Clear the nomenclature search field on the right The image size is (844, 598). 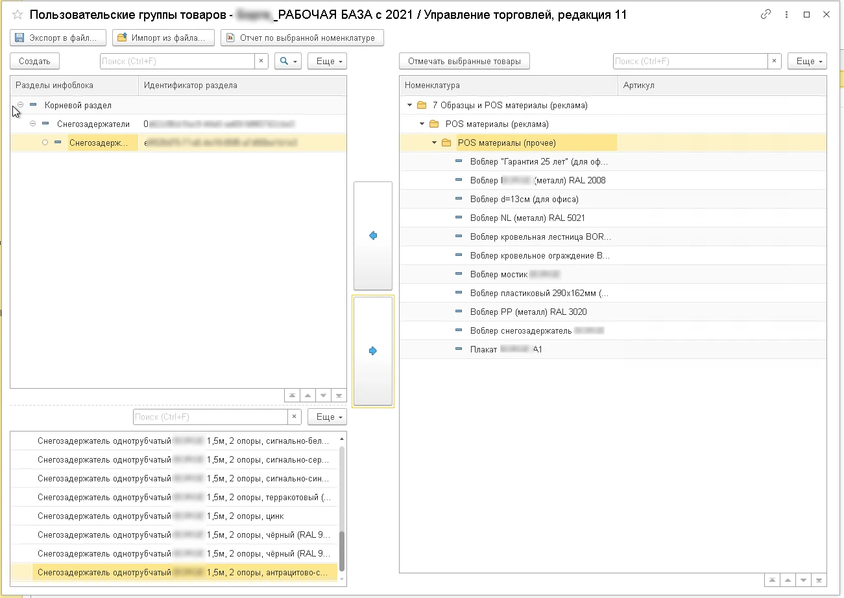[x=775, y=61]
